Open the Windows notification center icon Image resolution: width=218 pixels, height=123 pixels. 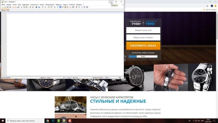[x=214, y=121]
